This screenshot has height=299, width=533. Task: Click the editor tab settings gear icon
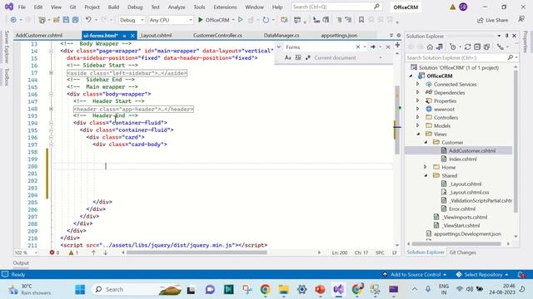tap(399, 35)
